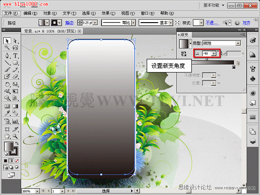Open the stroke weight dropdown

click(x=95, y=23)
